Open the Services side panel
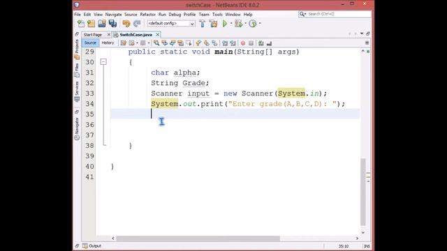 77,91
